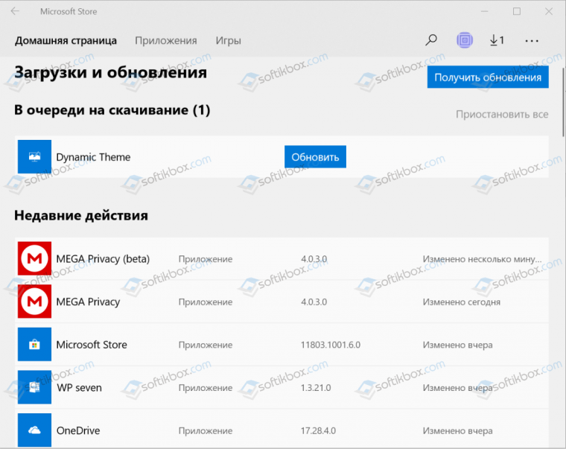The image size is (566, 449).
Task: Click the Microsoft Store app icon in list
Action: 35,344
